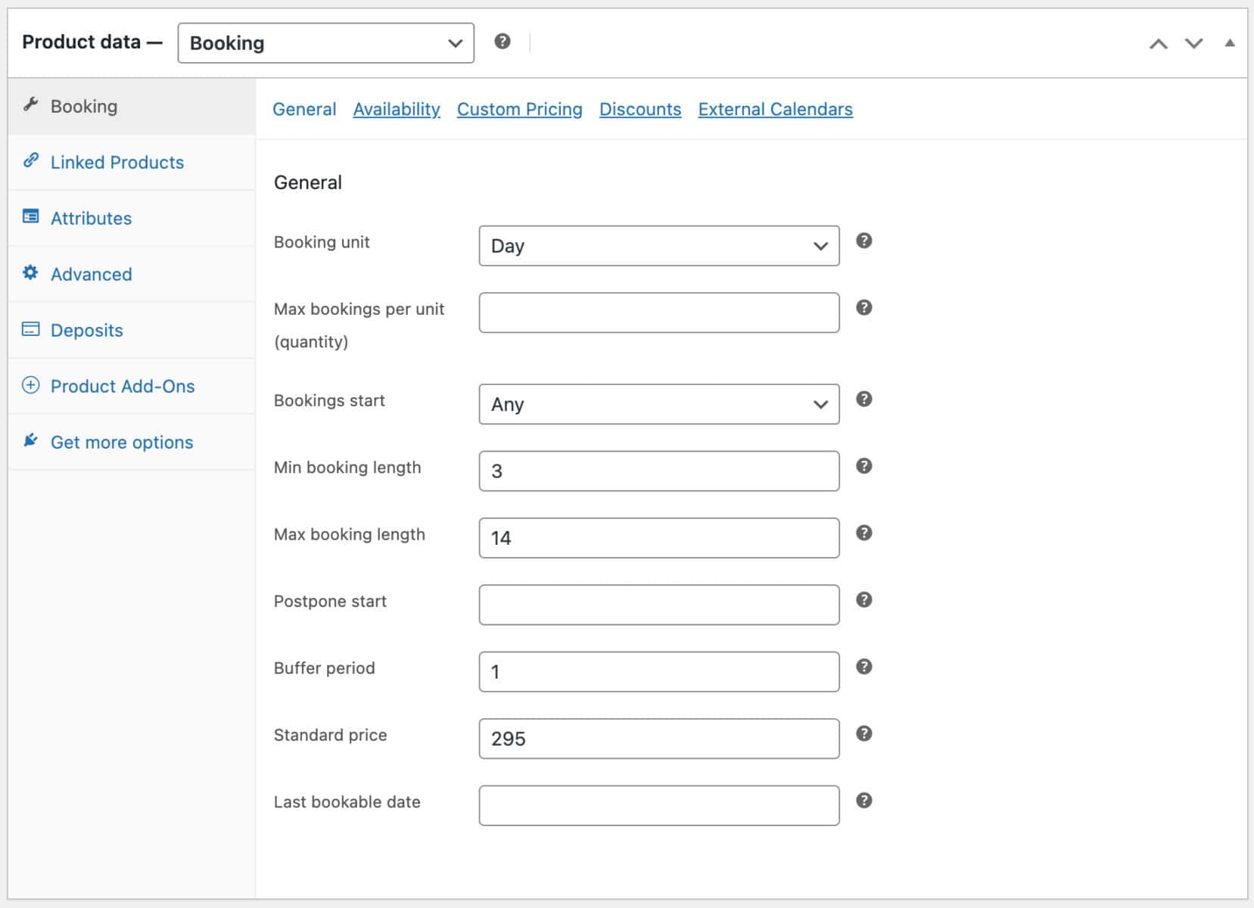Open the Linked Products tab
Viewport: 1254px width, 908px height.
117,163
